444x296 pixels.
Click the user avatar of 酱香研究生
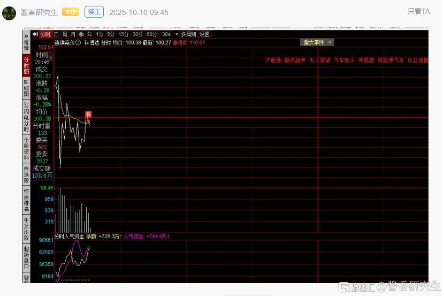coord(10,12)
